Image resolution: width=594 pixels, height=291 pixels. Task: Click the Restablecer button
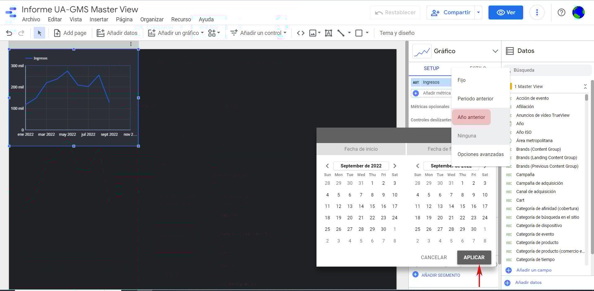(395, 13)
